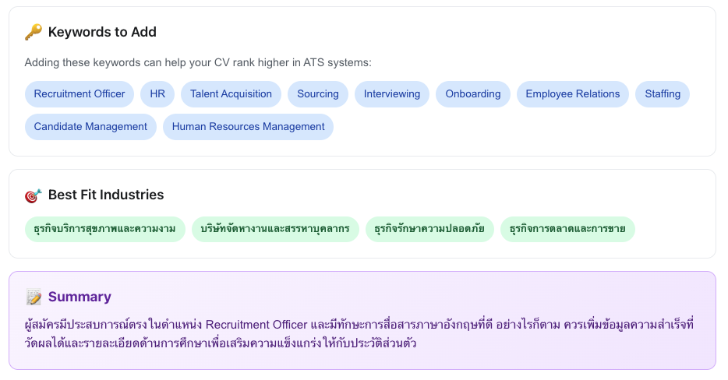Click the Keywords to Add heading
The width and height of the screenshot is (728, 380).
click(x=102, y=32)
